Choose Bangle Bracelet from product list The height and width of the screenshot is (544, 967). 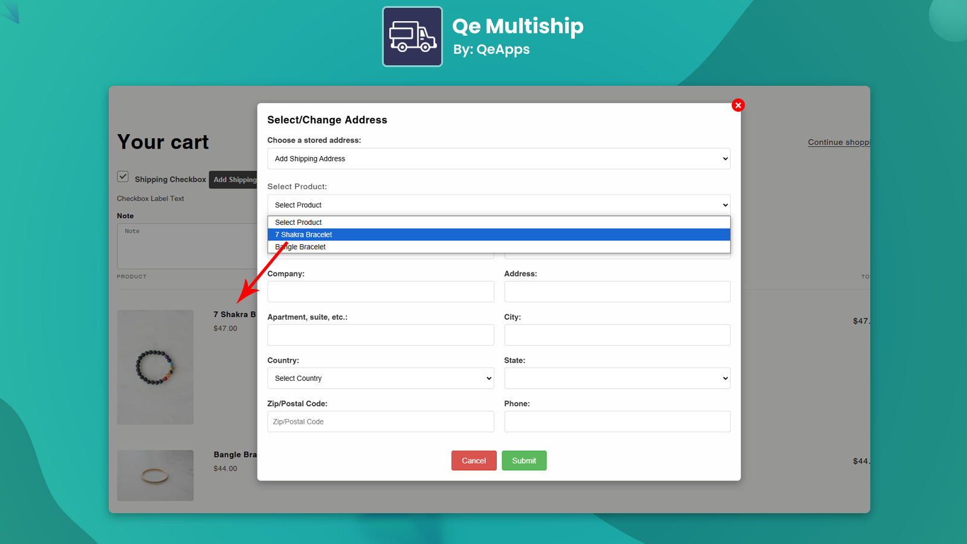point(499,247)
